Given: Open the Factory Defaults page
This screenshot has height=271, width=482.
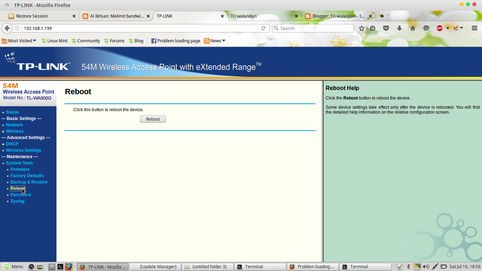Looking at the screenshot, I should (27, 176).
